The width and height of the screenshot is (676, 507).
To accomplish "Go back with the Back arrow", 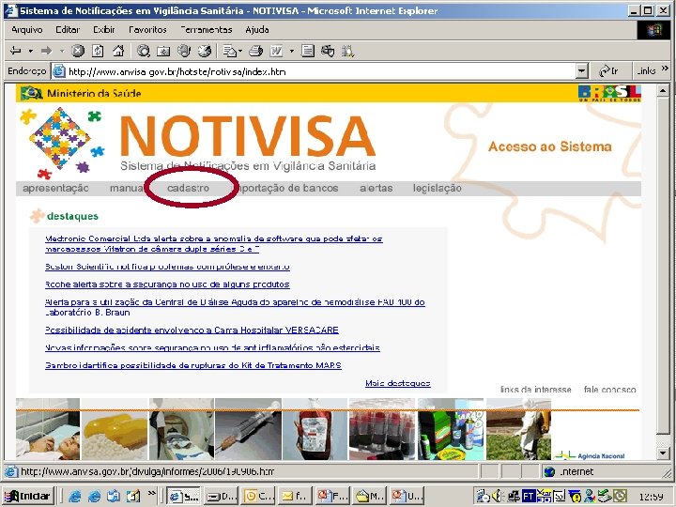I will [16, 51].
